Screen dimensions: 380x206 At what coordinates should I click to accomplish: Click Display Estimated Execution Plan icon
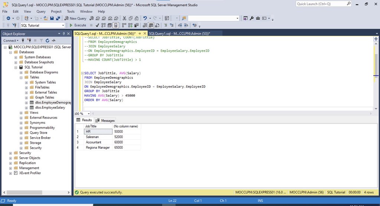104,25
